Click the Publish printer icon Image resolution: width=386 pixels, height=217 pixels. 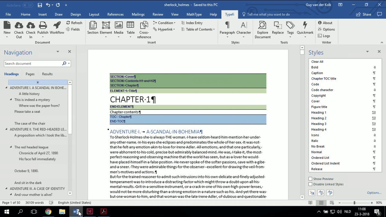(x=43, y=25)
